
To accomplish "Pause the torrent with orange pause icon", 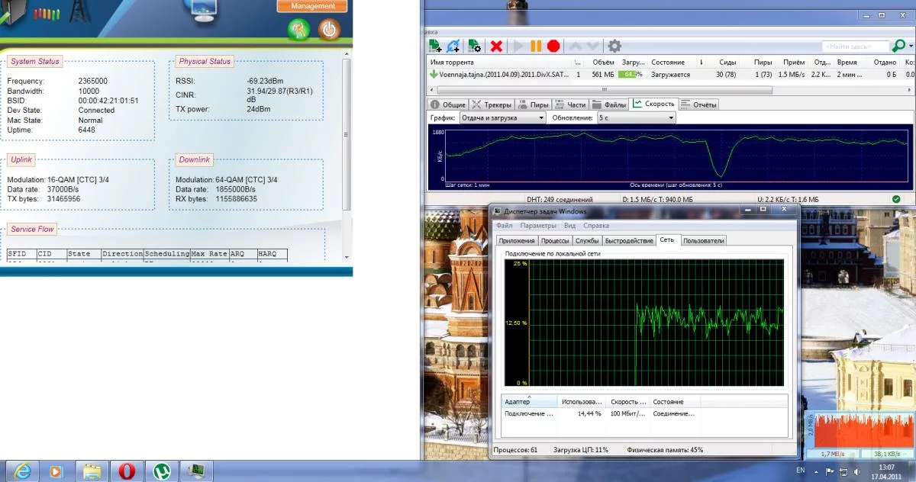I will click(536, 47).
